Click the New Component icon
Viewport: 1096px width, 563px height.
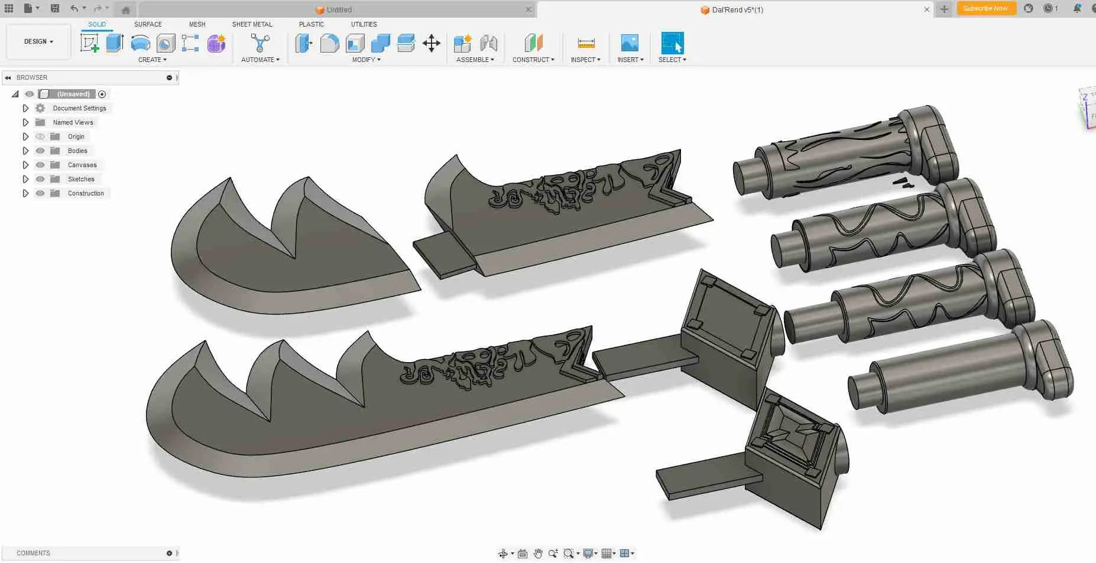point(463,43)
